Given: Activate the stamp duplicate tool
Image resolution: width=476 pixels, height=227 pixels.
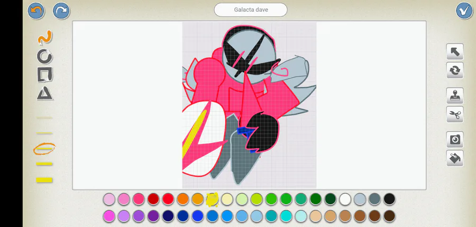Looking at the screenshot, I should [455, 96].
